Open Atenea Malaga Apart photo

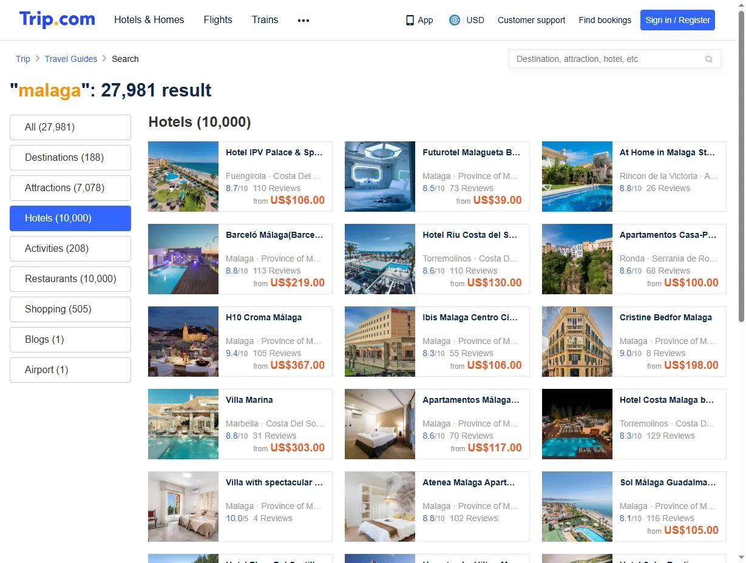click(380, 507)
